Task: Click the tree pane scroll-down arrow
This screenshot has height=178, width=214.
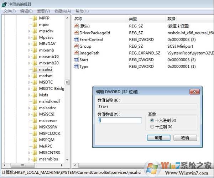Action: (67, 159)
